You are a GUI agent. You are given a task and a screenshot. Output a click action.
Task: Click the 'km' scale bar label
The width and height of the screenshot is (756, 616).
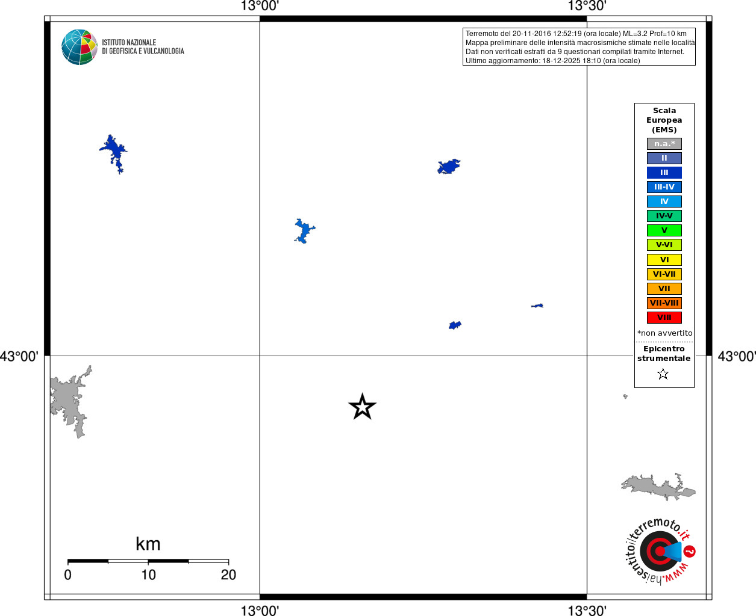click(148, 544)
